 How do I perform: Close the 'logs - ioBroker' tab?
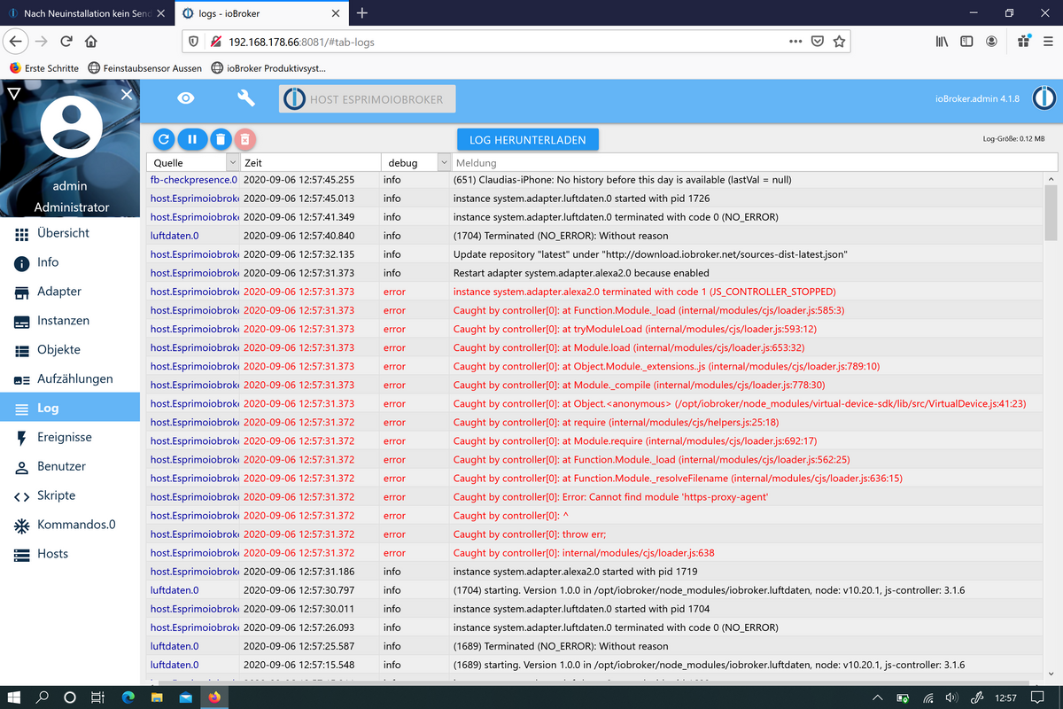[x=334, y=14]
